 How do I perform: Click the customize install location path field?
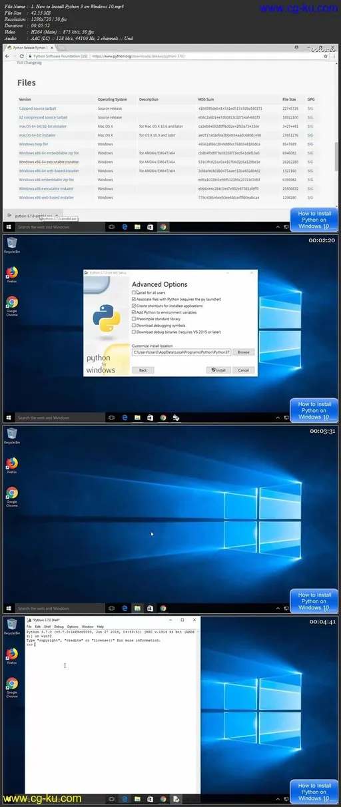[181, 352]
